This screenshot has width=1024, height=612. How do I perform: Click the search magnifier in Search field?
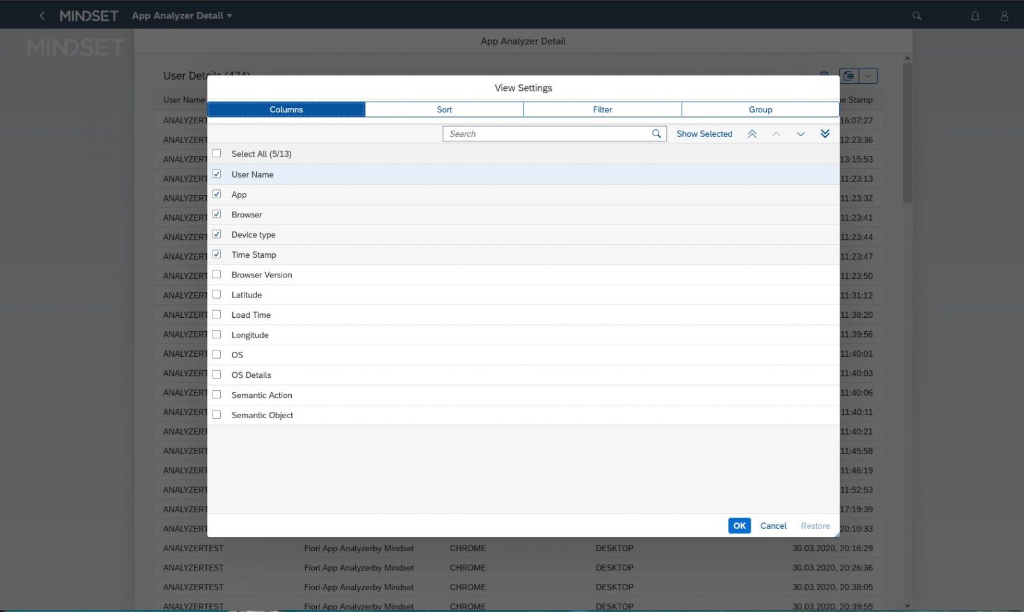(656, 134)
